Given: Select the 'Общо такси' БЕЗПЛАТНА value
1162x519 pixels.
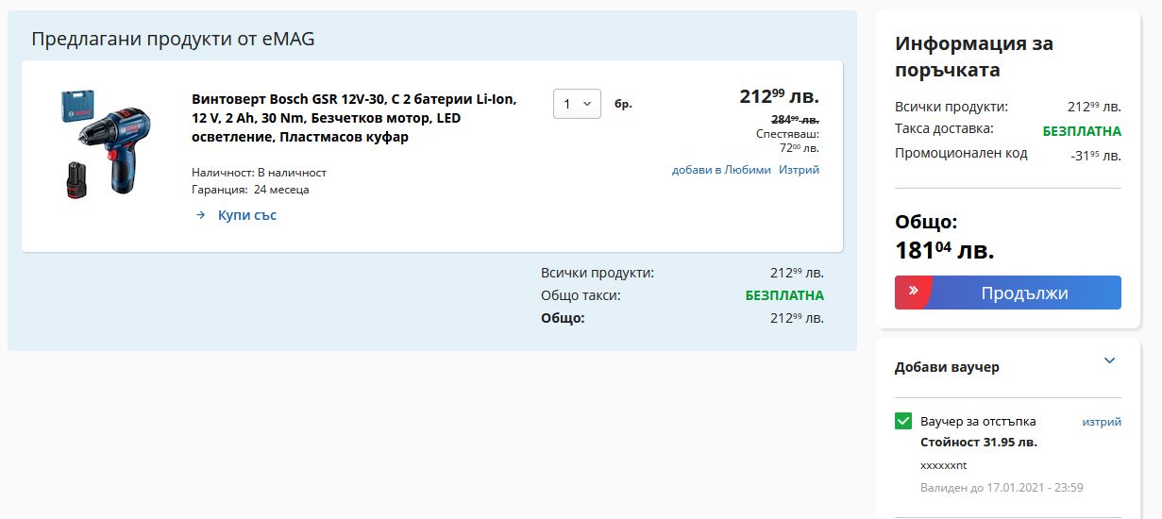Looking at the screenshot, I should pos(784,295).
